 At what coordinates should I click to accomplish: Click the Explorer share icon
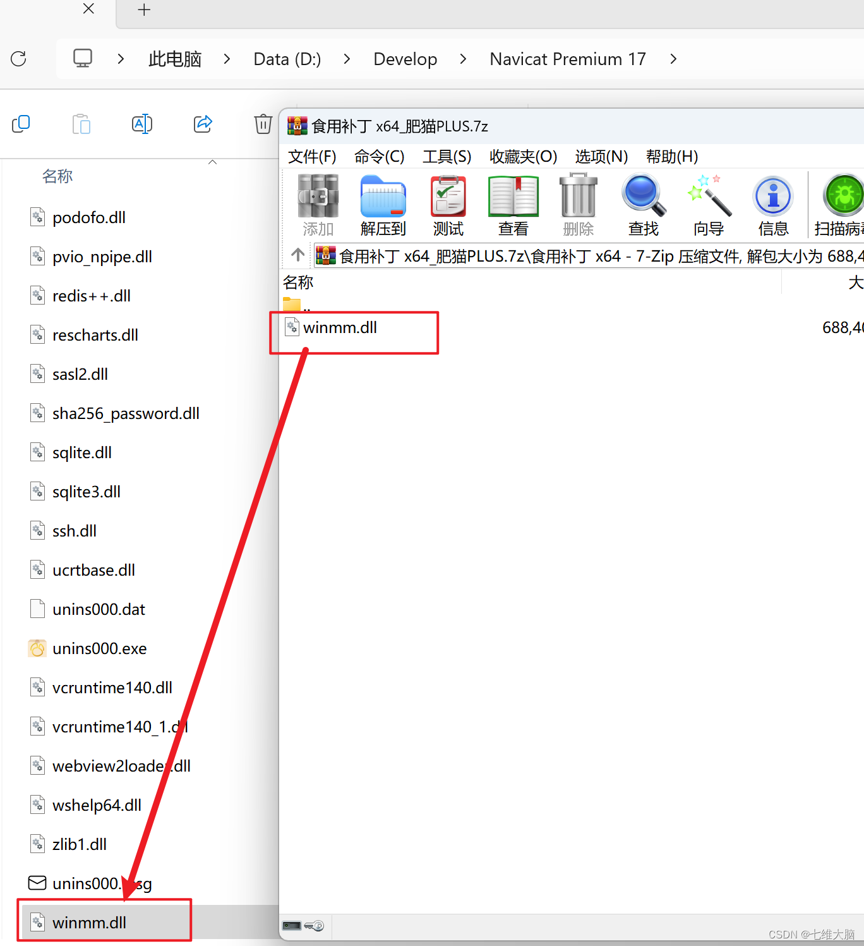[x=203, y=124]
